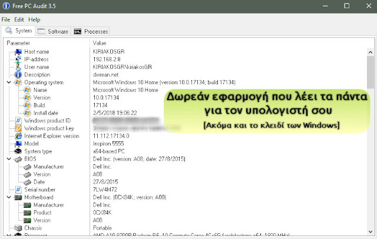Collapse the Operating system tree node
377x239 pixels.
tap(9, 82)
